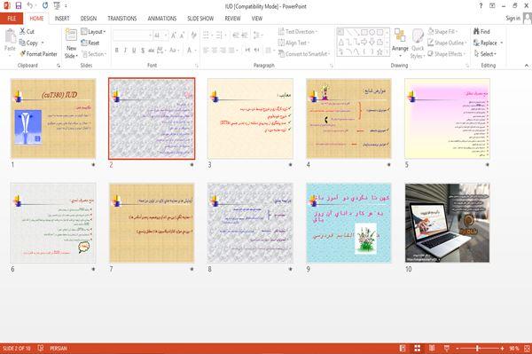
Task: Open the FILE tab
Action: click(x=12, y=19)
